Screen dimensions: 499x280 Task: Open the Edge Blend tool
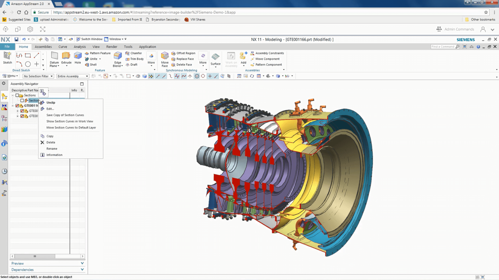tap(118, 56)
